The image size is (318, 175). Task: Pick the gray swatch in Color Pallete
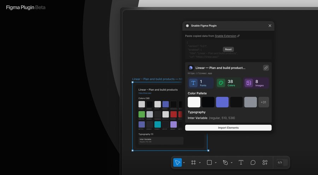click(x=251, y=102)
